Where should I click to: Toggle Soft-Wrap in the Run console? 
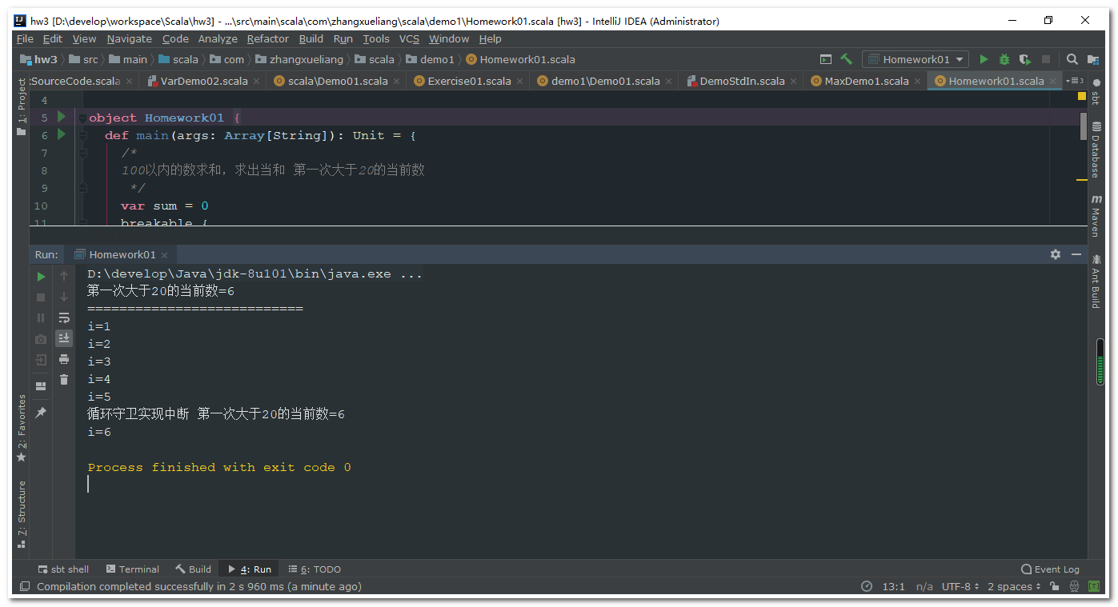(x=64, y=318)
